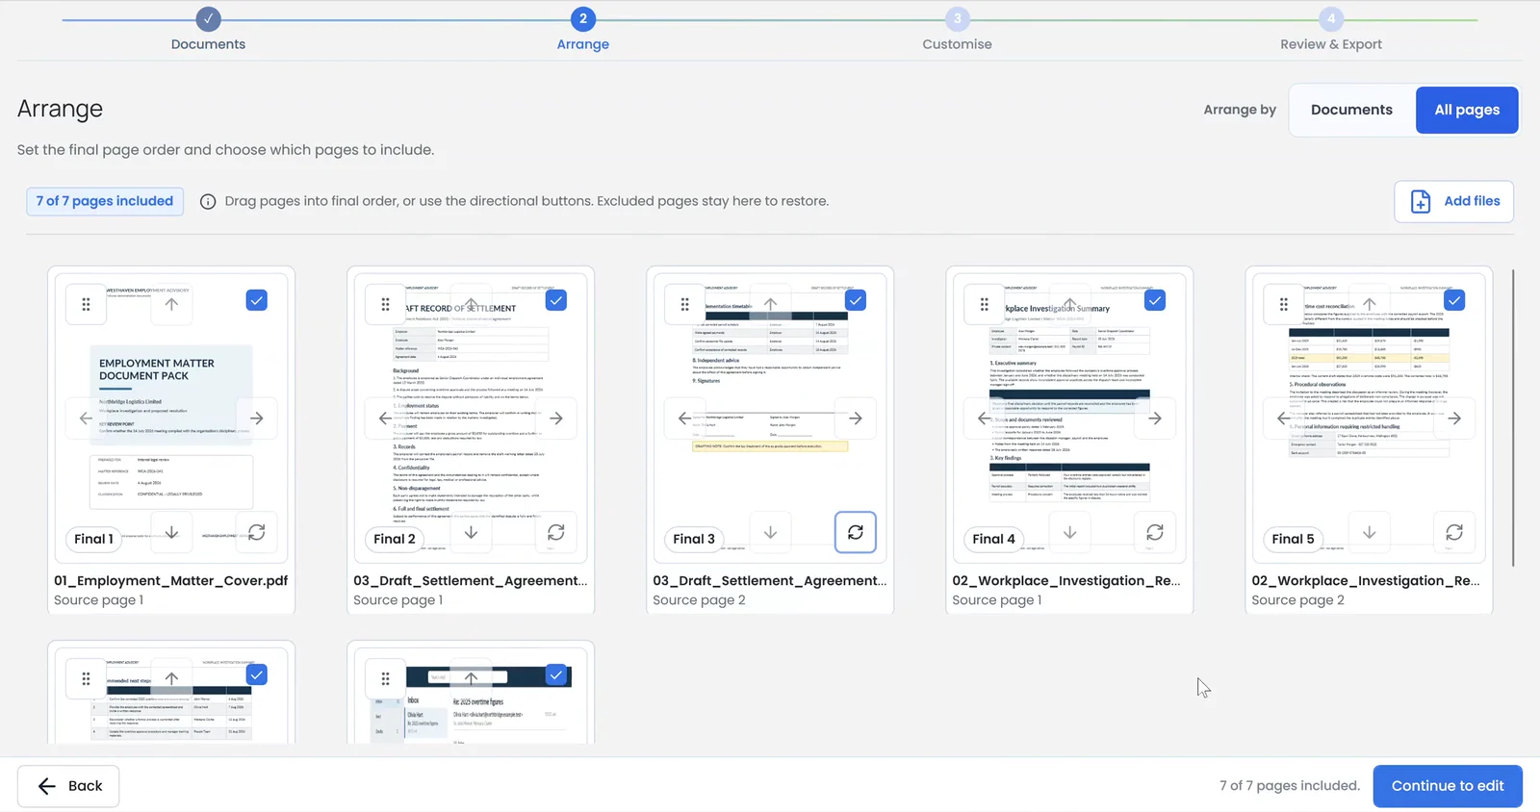Click drag handle on Final 2 page
The width and height of the screenshot is (1540, 812).
(385, 304)
